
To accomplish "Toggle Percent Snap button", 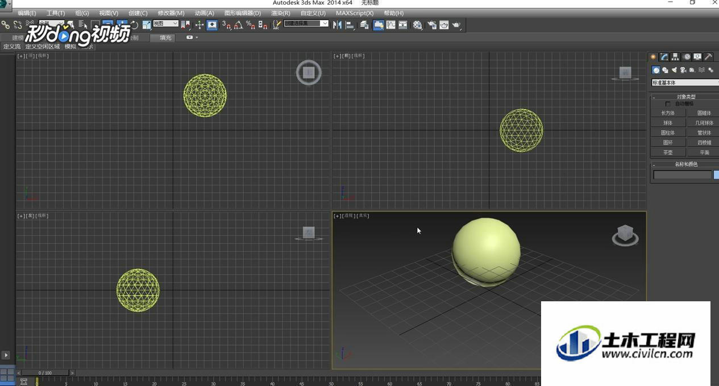I will [x=251, y=24].
